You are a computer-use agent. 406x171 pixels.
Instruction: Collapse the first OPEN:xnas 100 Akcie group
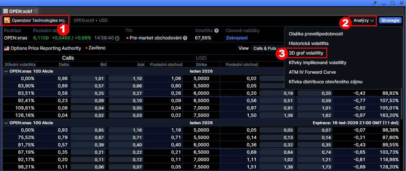pyautogui.click(x=6, y=71)
